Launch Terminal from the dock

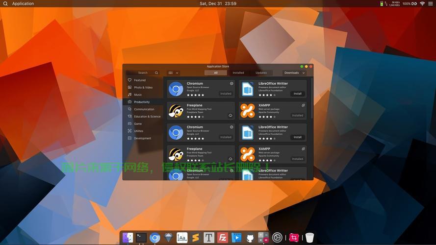pos(141,238)
